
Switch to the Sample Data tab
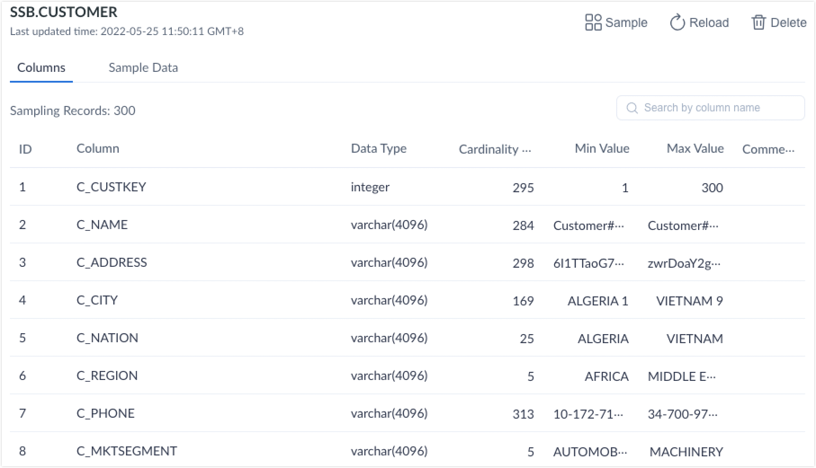[143, 68]
